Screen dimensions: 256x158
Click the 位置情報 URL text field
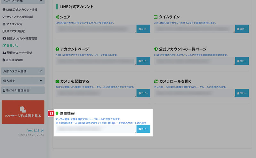(96, 129)
